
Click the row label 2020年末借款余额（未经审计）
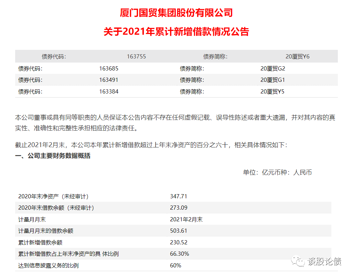coord(56,208)
